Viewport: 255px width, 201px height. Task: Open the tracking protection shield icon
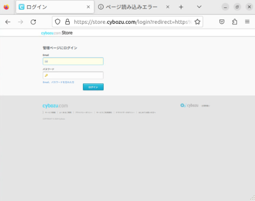click(58, 22)
